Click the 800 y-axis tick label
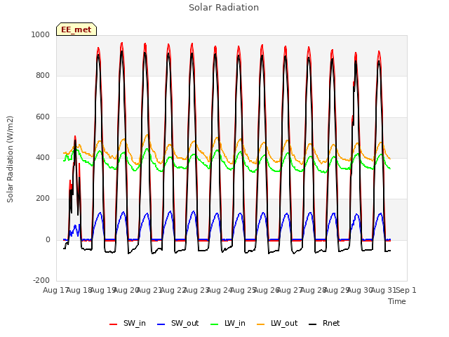The image size is (449, 337). 43,75
